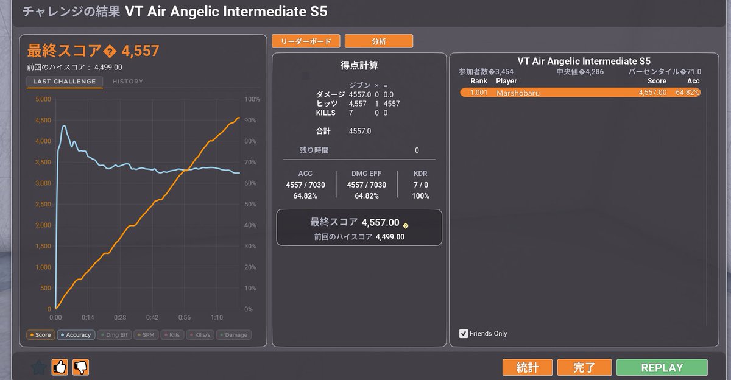
Task: Click the 完了 done button
Action: click(x=584, y=367)
